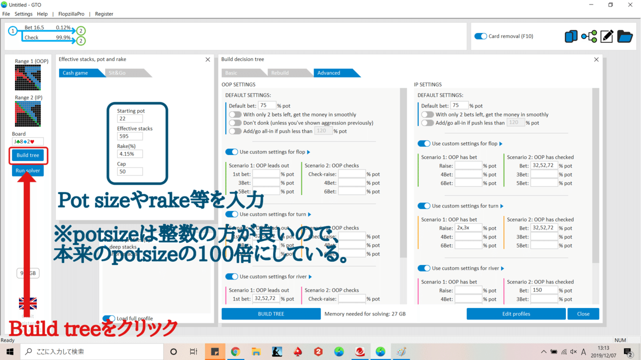Open the notification center icon
Viewport: 641px width, 360px height.
[628, 351]
